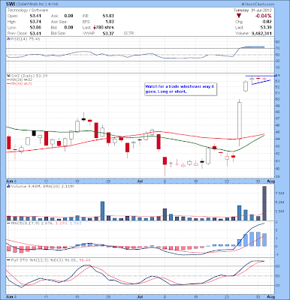Click the Last price 53.39 under Chg
290x300 pixels.
pyautogui.click(x=267, y=28)
